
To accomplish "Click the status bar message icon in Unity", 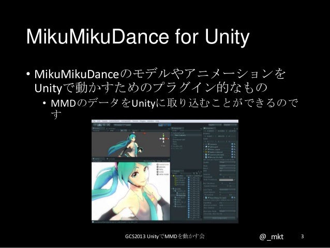I will pos(93,222).
